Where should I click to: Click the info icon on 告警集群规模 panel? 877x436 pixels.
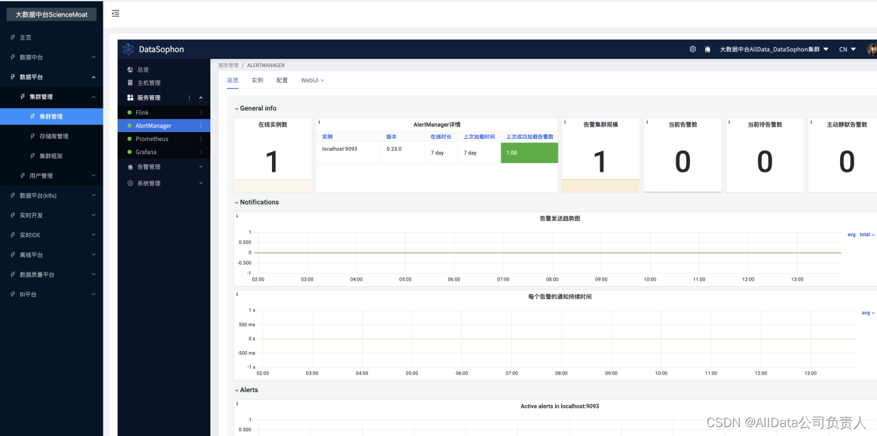(x=565, y=122)
